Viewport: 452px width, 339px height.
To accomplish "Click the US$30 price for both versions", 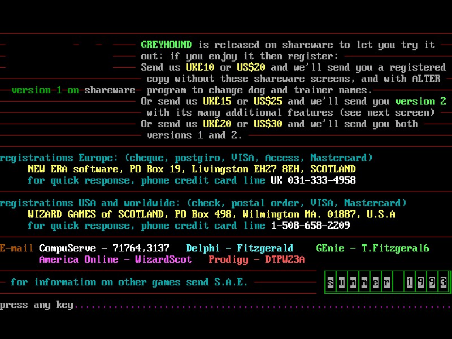I will [268, 124].
